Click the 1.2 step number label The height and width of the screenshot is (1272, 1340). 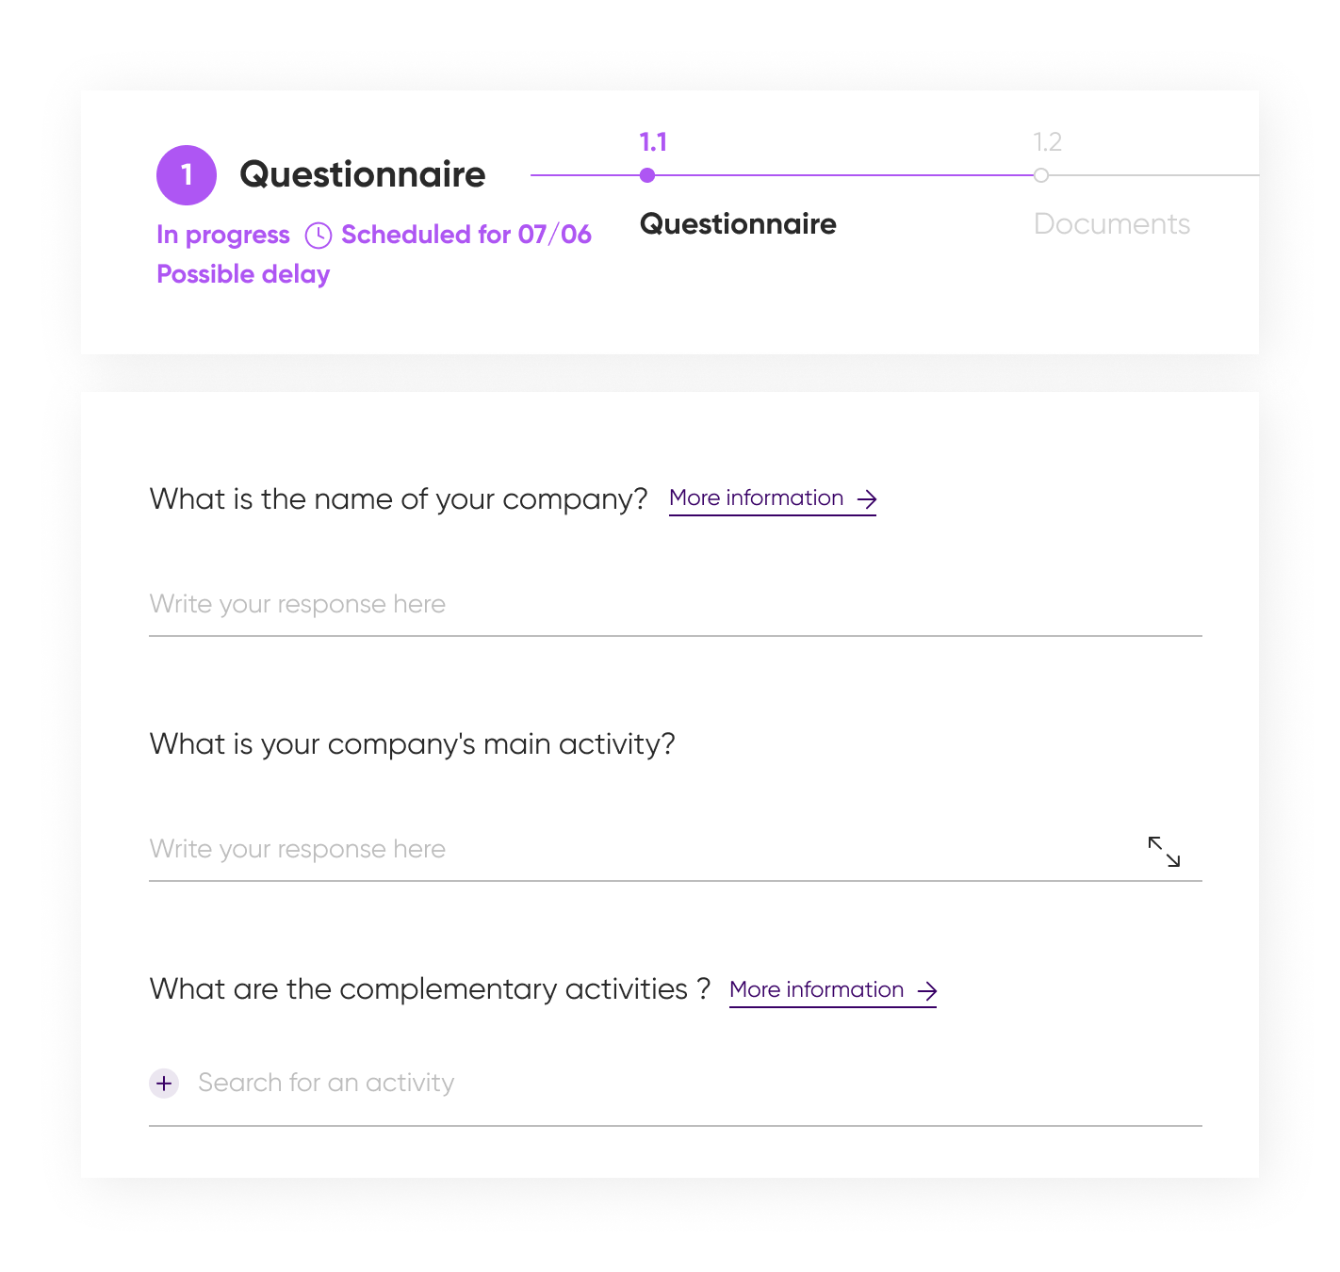1048,142
